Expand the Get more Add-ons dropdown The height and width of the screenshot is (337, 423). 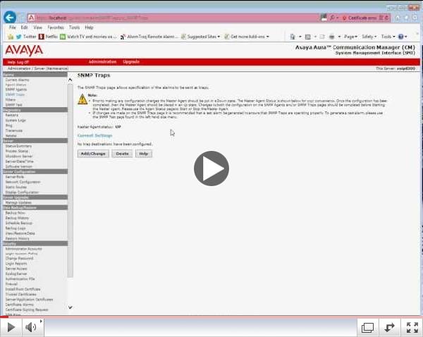[x=247, y=37]
